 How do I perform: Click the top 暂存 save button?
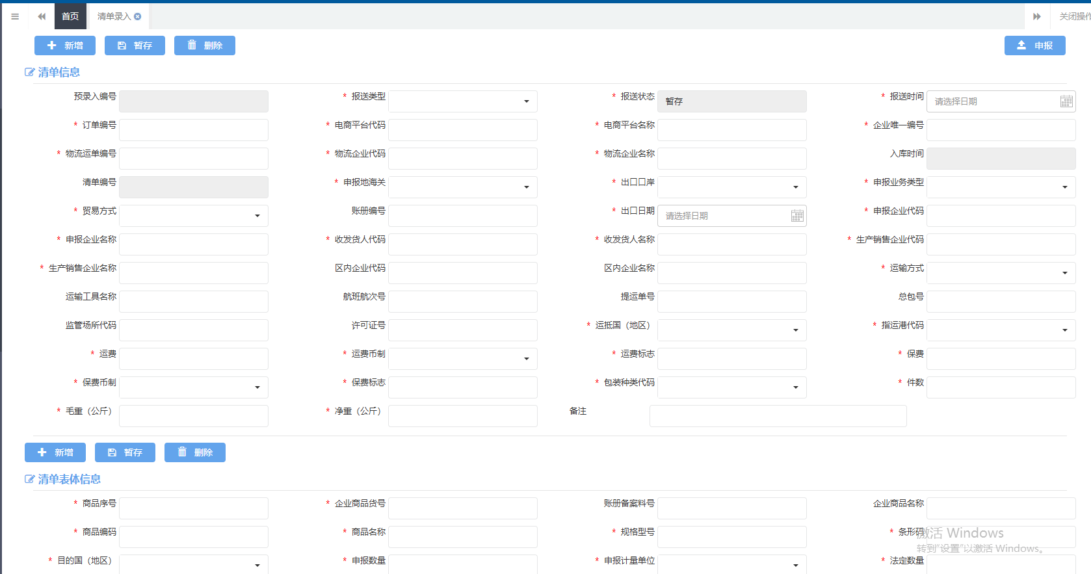point(135,46)
